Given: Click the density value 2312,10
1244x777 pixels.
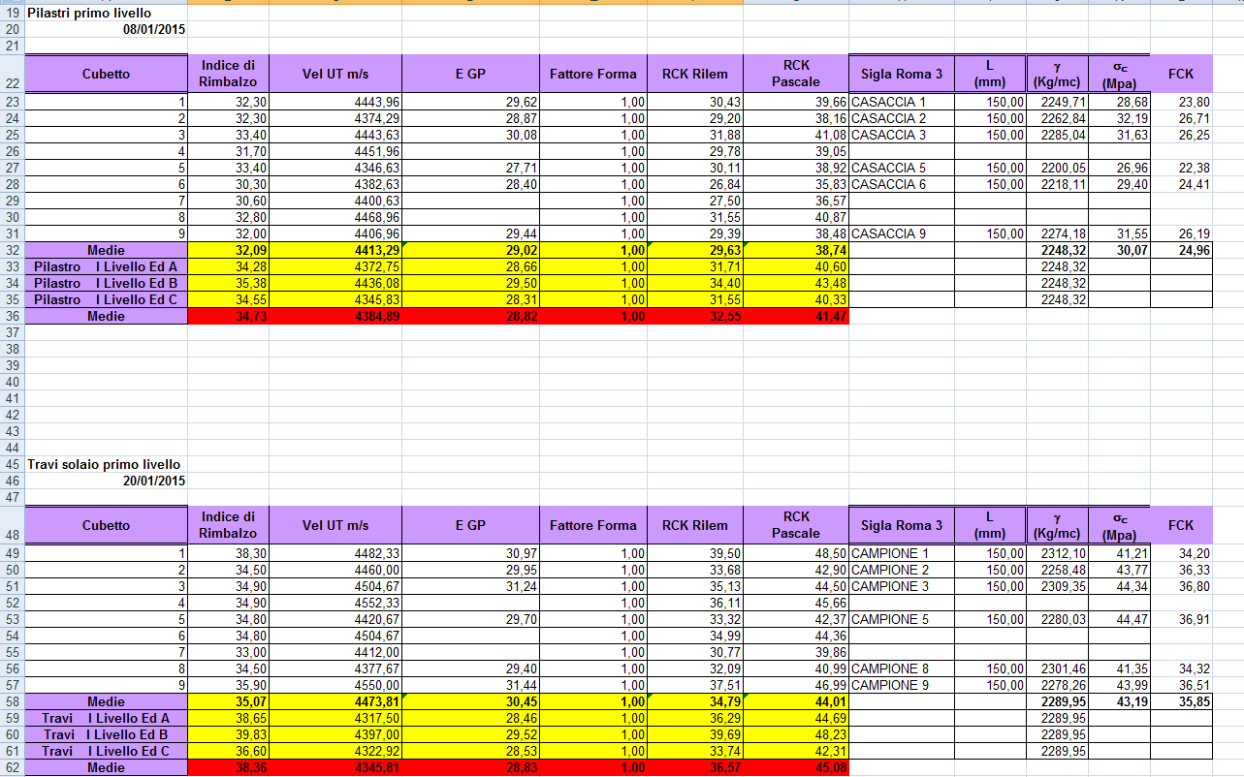Looking at the screenshot, I should tap(1058, 553).
